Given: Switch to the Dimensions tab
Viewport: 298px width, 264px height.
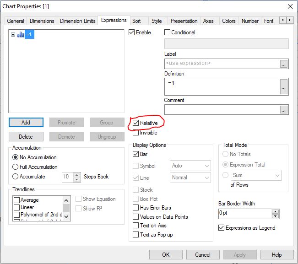Looking at the screenshot, I should pyautogui.click(x=42, y=21).
